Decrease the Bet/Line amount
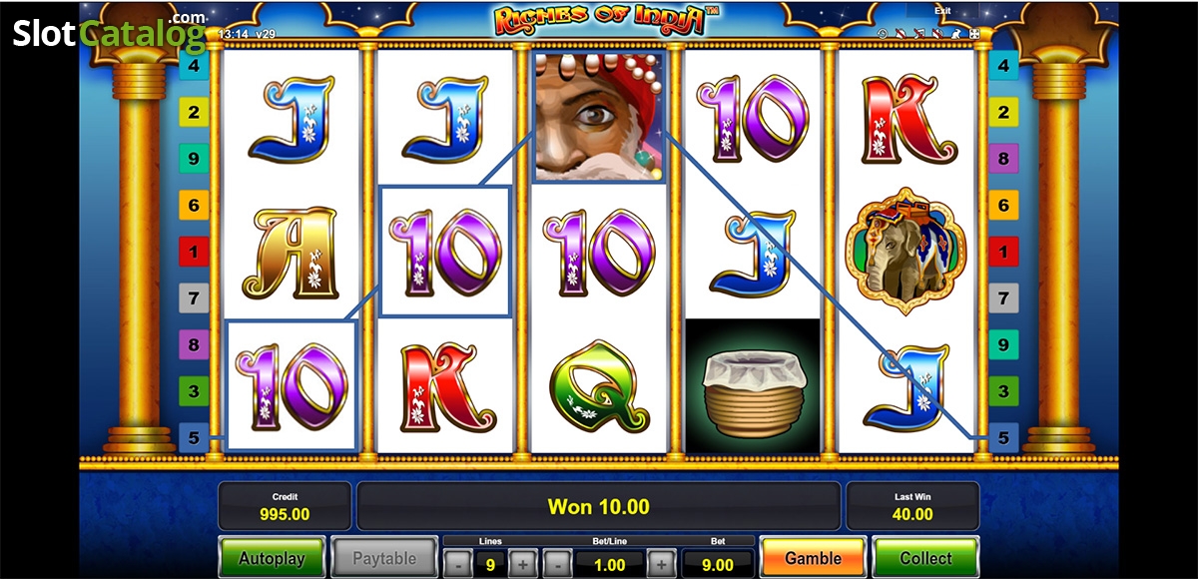1198x579 pixels. pyautogui.click(x=557, y=564)
